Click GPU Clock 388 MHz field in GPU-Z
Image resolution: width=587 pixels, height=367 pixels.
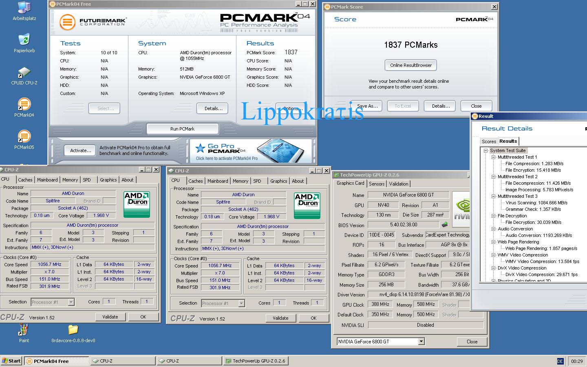(x=380, y=304)
